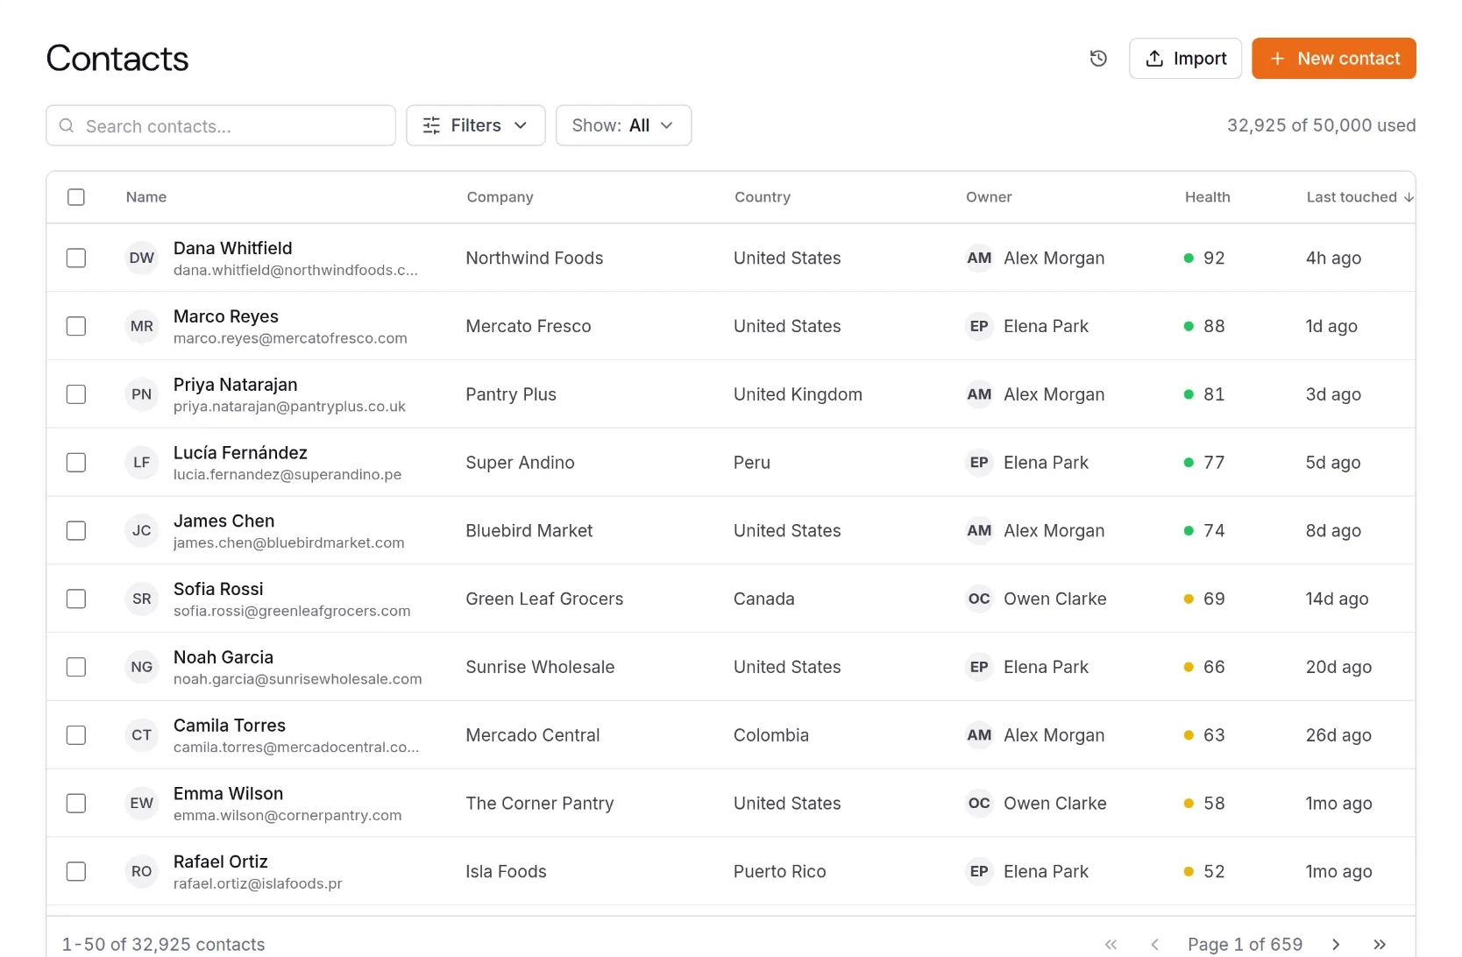Click the Puerto Rico country cell
Screen dimensions: 1462x957
(779, 872)
